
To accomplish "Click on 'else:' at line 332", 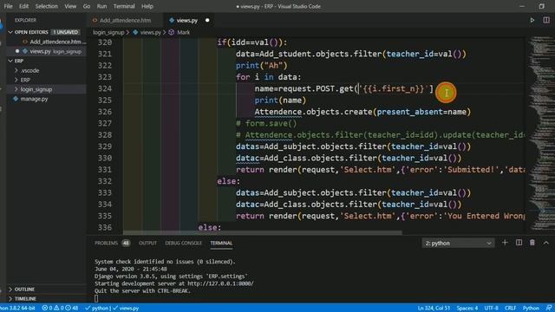I will click(229, 181).
